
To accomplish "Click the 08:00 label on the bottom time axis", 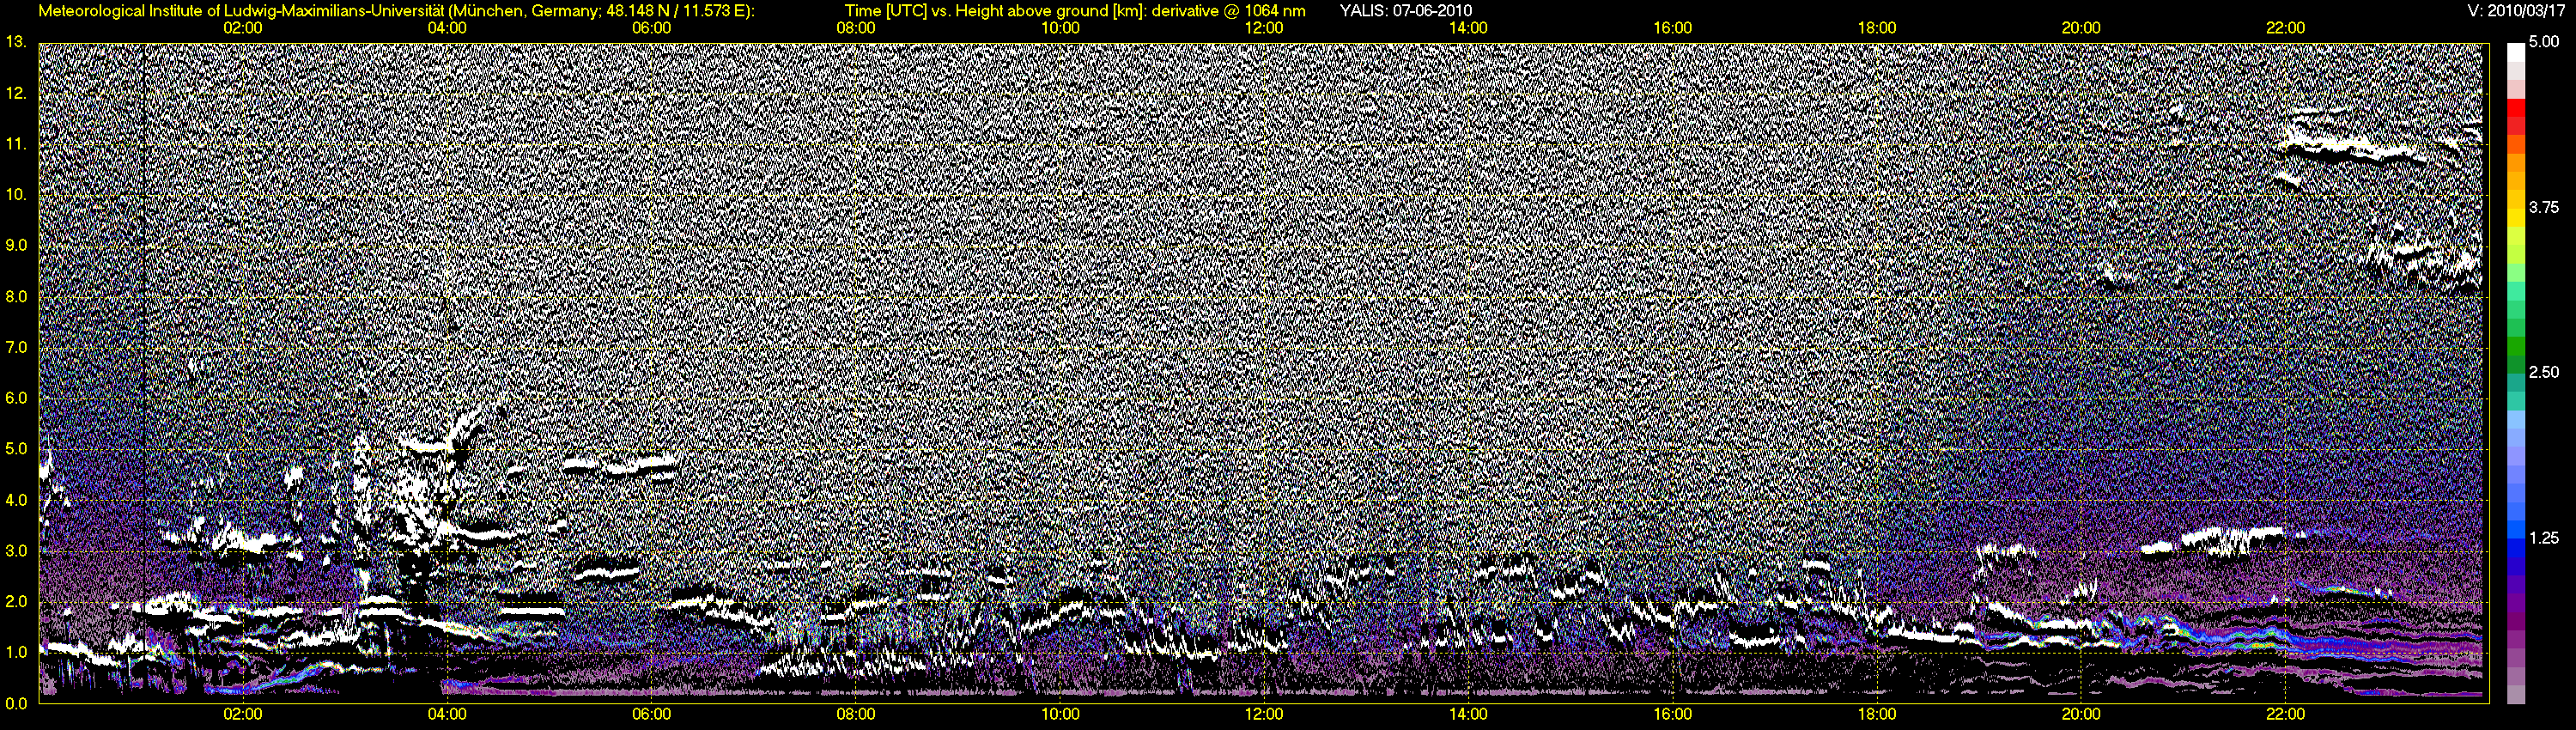I will (855, 714).
